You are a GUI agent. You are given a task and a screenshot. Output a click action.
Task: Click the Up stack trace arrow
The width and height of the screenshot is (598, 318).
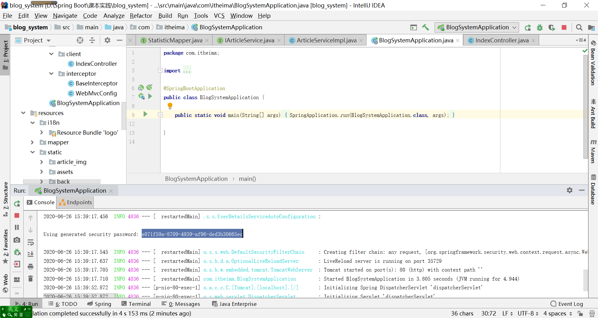(x=31, y=218)
